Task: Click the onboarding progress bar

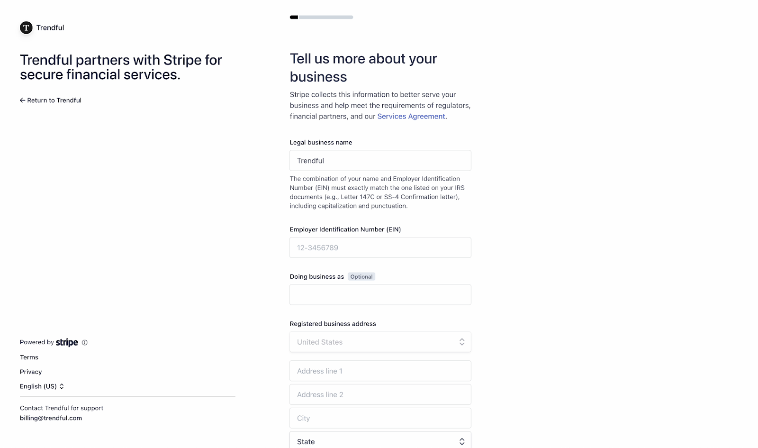Action: point(321,17)
